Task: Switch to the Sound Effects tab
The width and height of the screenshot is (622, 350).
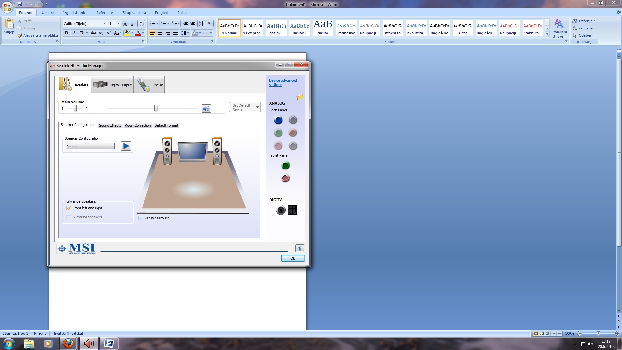Action: 110,125
